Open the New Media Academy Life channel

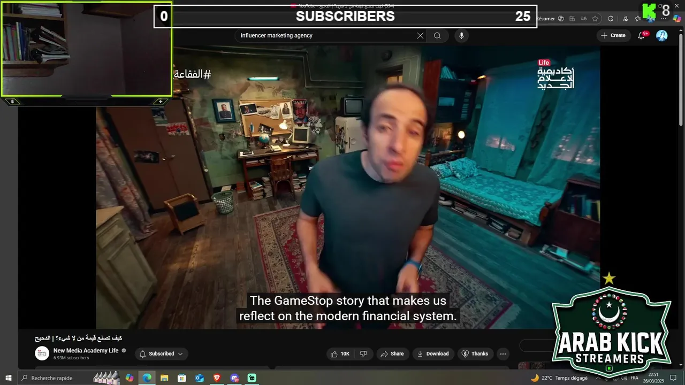coord(86,351)
